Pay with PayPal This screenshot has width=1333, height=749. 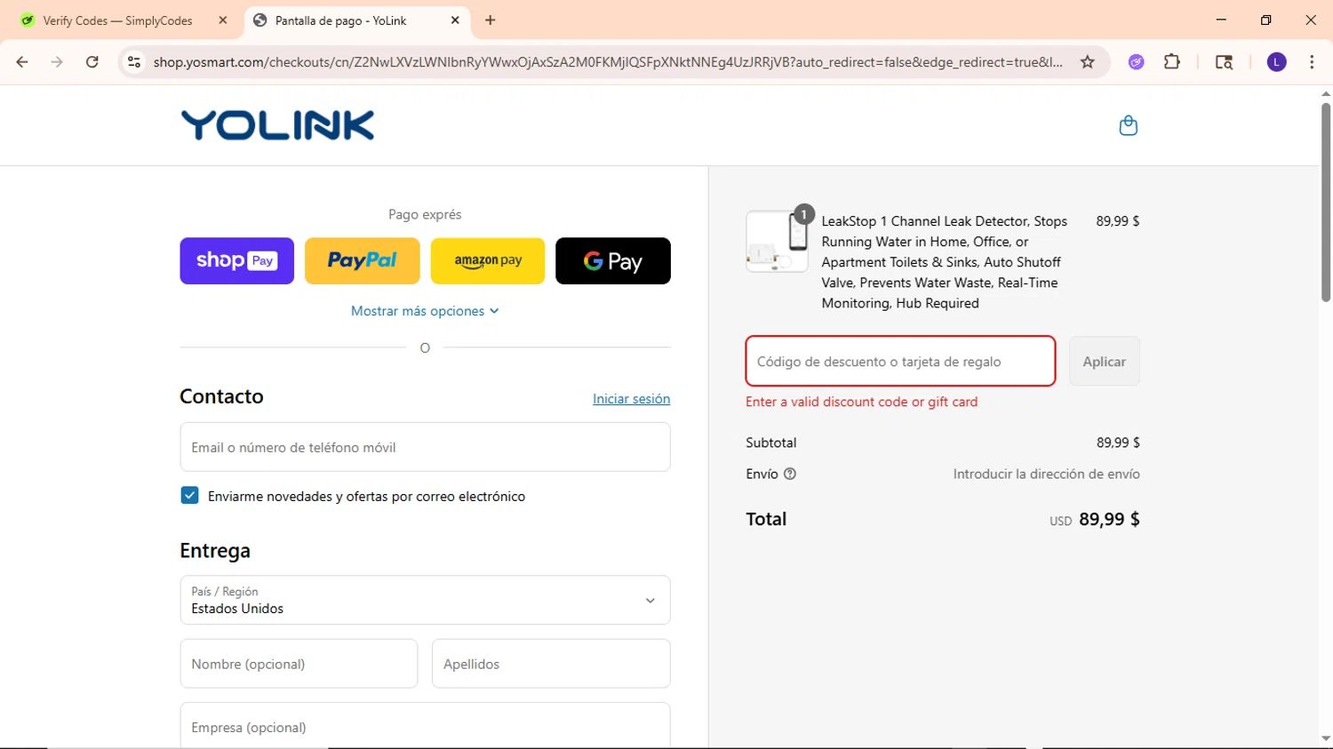362,261
